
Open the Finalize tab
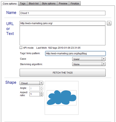coord(75,3)
